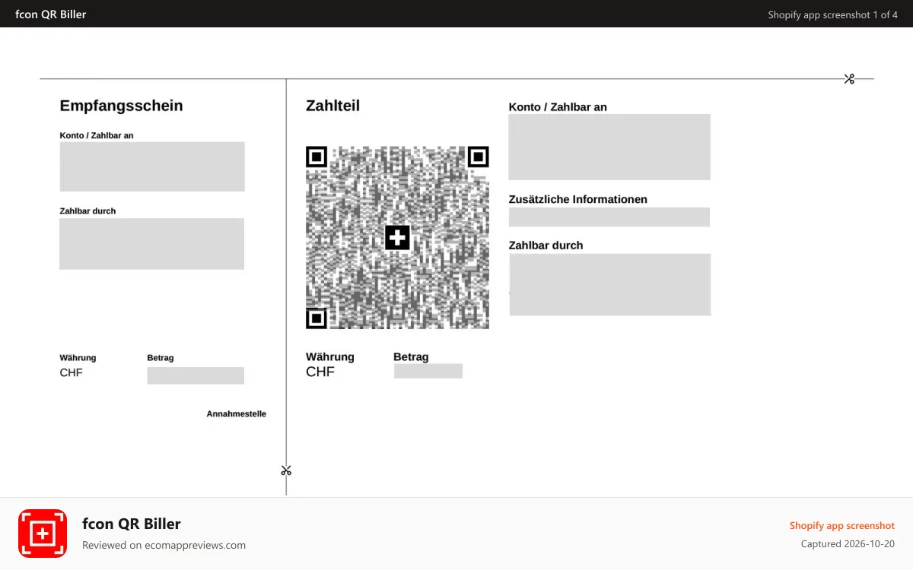Click the Empfangsschein heading
The image size is (913, 570).
click(122, 106)
